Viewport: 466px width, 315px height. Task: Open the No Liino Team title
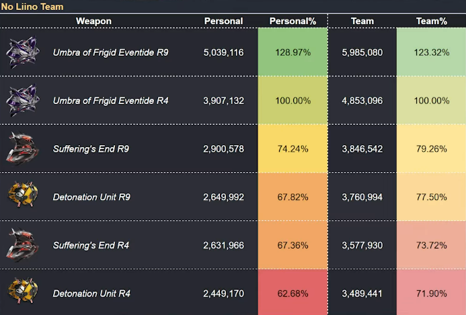coord(32,7)
